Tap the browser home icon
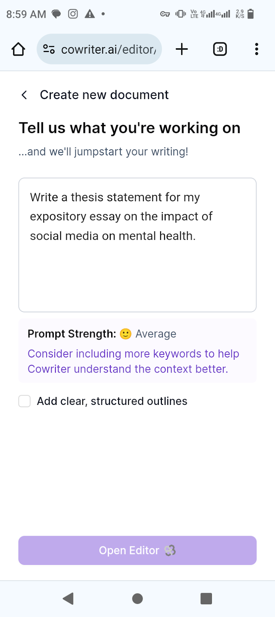Screen dimensions: 275x617 (18, 49)
